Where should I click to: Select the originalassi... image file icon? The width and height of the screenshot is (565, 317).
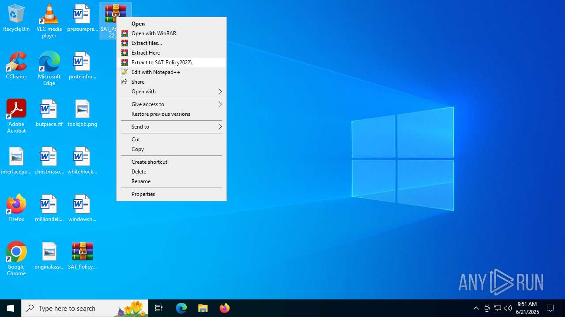pos(49,256)
